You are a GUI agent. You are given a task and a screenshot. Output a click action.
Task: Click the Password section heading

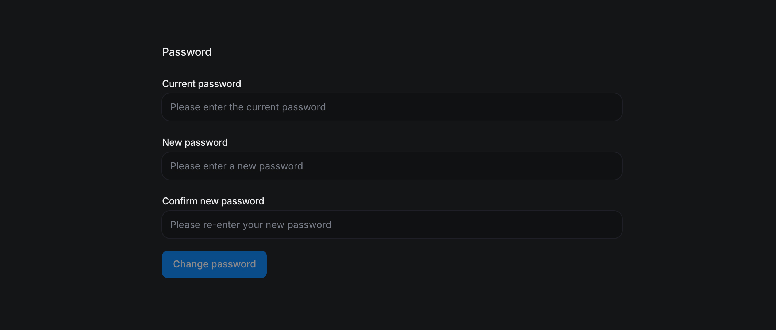click(x=187, y=52)
